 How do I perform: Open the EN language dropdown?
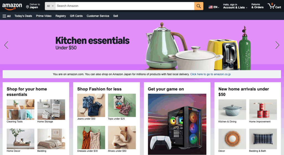tap(214, 7)
